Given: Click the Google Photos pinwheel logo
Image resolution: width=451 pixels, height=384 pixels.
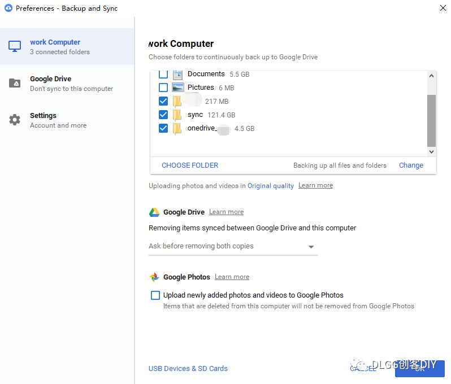Looking at the screenshot, I should coord(154,277).
